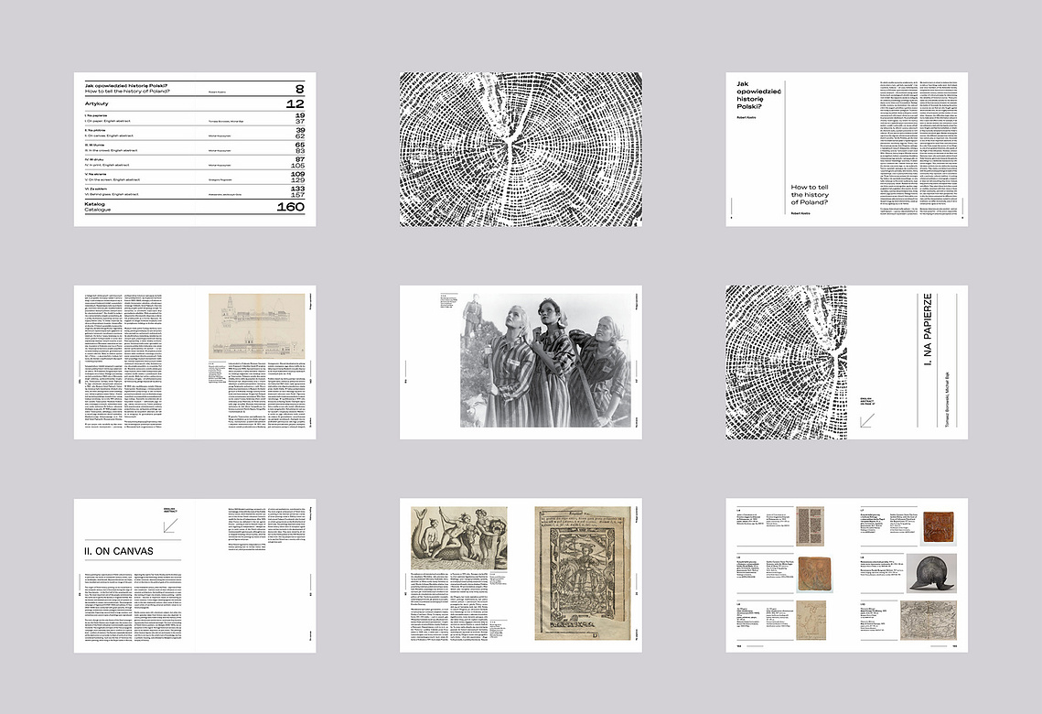
Task: Click page number '12' in contents
Action: [295, 103]
